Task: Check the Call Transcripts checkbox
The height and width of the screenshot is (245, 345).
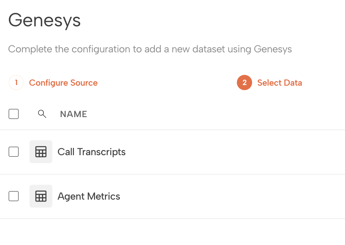Action: 14,152
